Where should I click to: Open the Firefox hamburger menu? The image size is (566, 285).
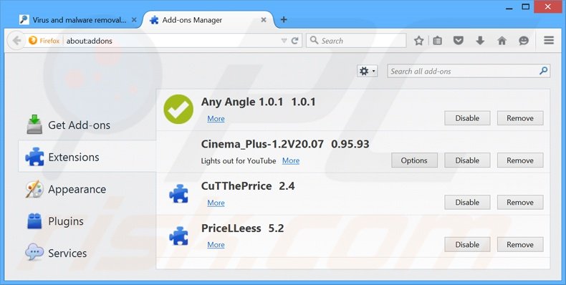549,40
